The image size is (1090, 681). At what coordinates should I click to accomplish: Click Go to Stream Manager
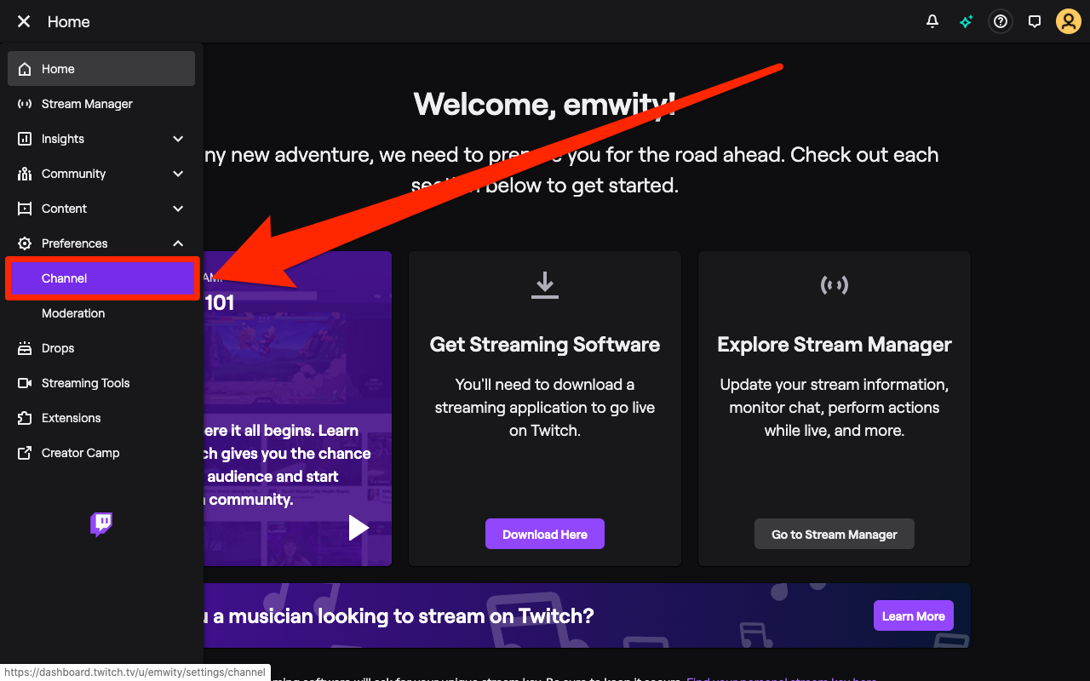tap(834, 534)
